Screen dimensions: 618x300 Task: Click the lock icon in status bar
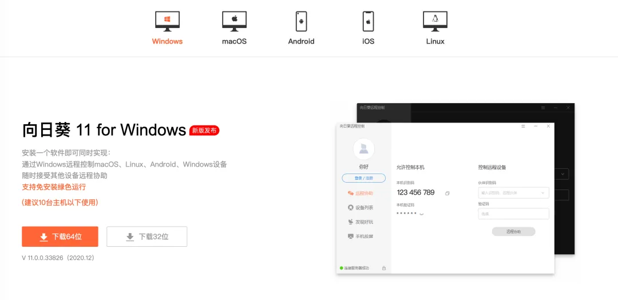tap(384, 268)
